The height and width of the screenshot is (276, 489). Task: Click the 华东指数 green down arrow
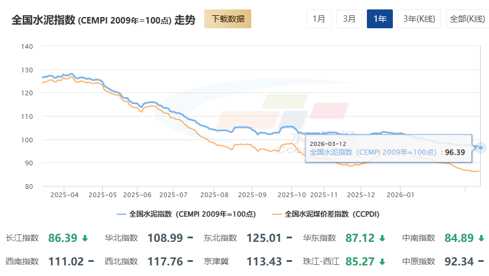point(382,238)
